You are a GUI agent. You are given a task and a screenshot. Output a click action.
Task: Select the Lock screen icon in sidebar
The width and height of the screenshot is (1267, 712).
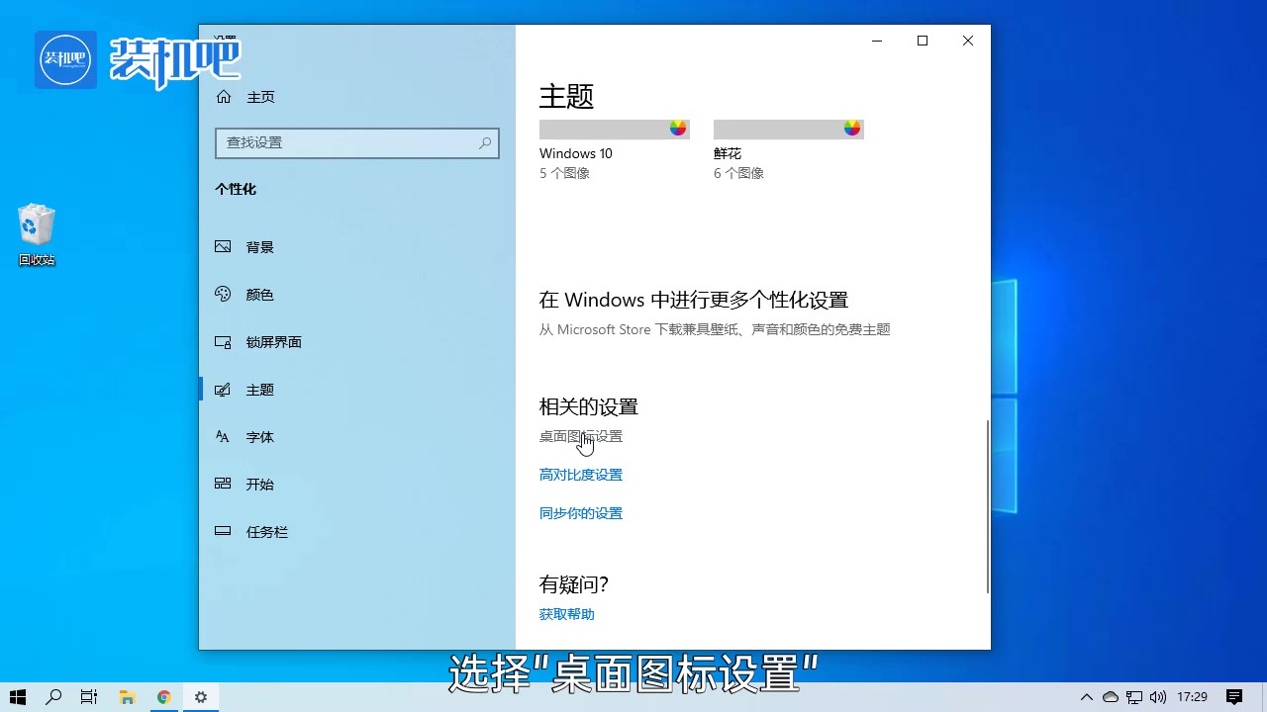pos(224,342)
